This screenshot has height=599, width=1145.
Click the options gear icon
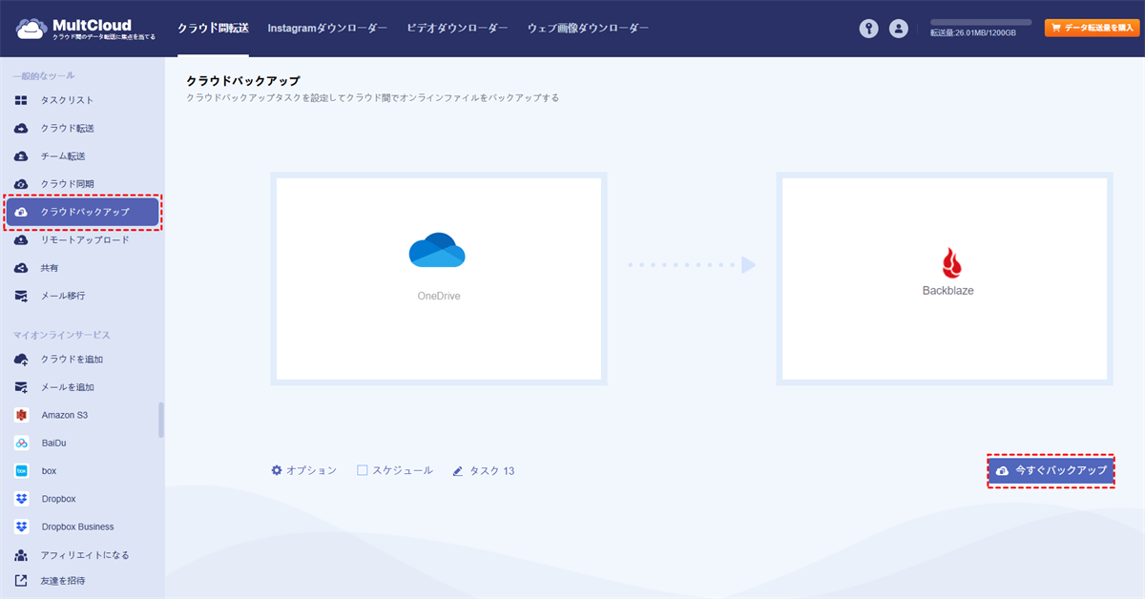click(277, 470)
